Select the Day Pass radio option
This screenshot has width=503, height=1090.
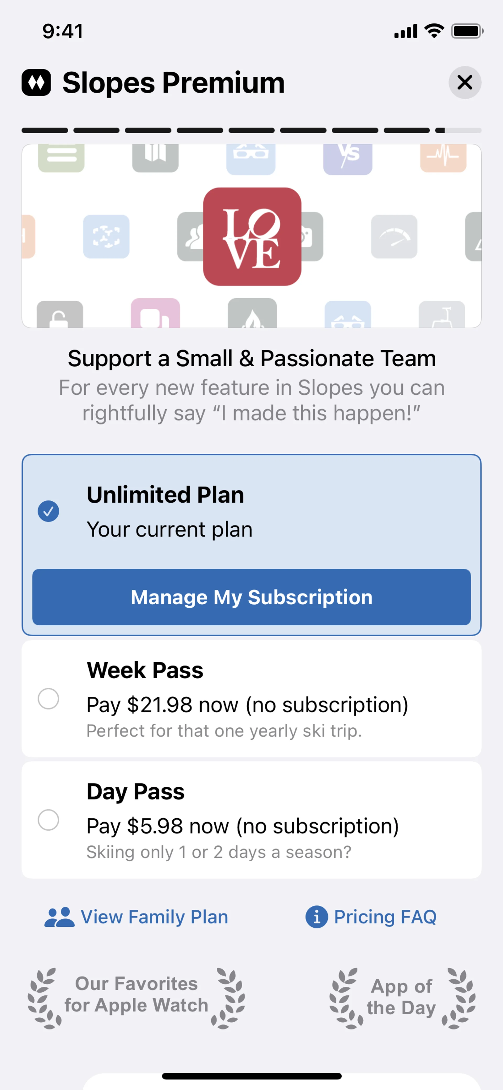(x=49, y=820)
